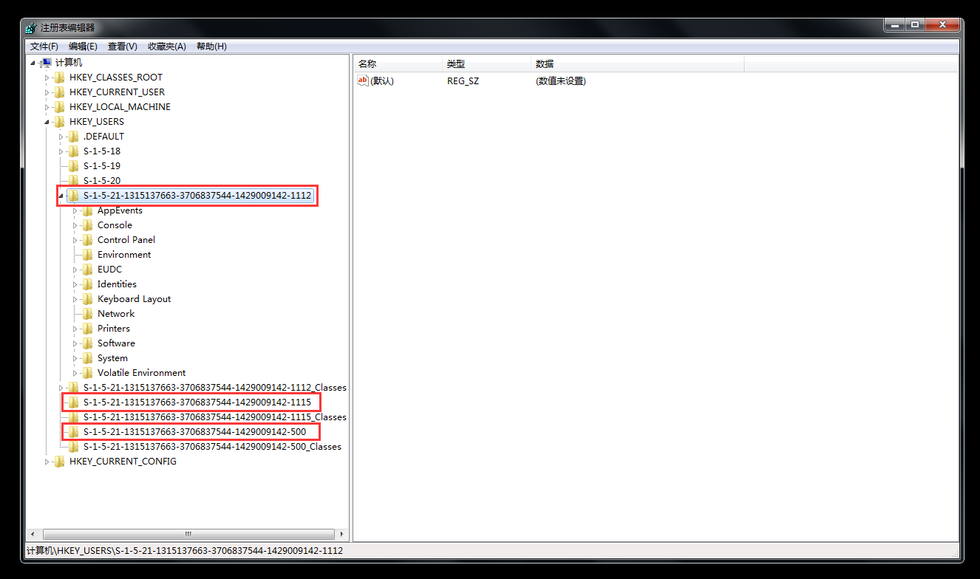Select the S-1-5-21-1315137663-3706837544-1429009142-1115 key
Viewport: 980px width, 579px height.
197,402
